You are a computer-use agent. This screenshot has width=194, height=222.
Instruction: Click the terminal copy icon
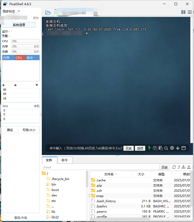(x=155, y=148)
